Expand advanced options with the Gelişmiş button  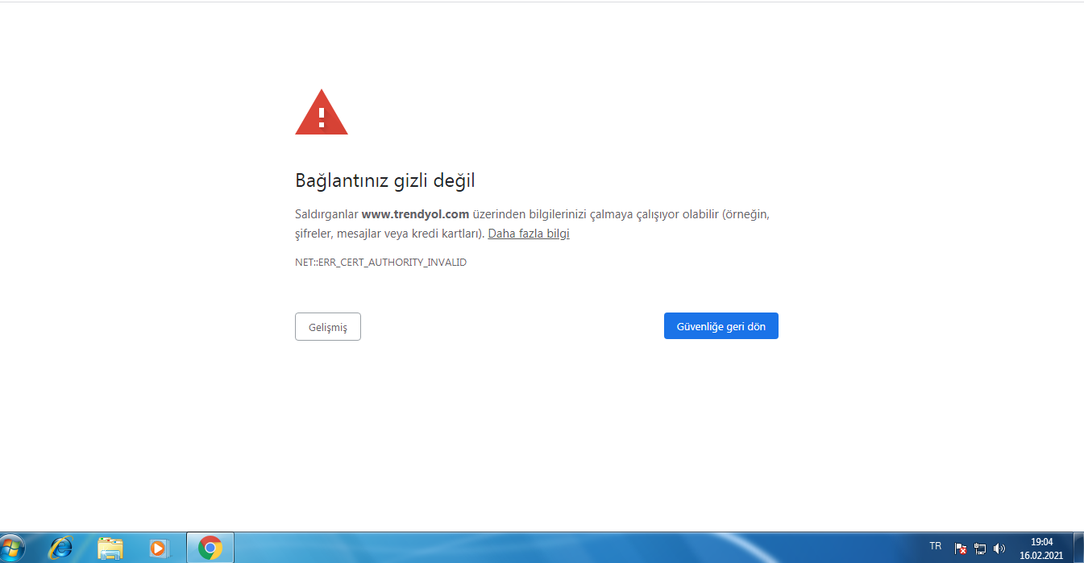327,326
